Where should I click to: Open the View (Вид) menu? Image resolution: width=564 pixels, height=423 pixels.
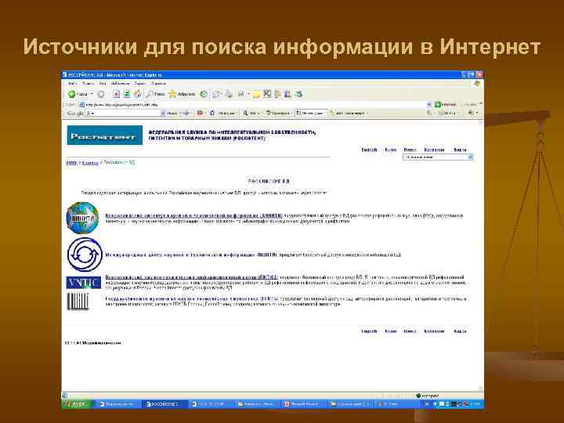point(103,84)
